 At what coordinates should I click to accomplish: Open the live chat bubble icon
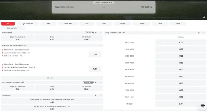tap(203, 106)
